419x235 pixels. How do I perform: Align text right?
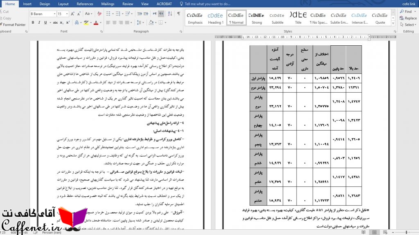pos(121,23)
